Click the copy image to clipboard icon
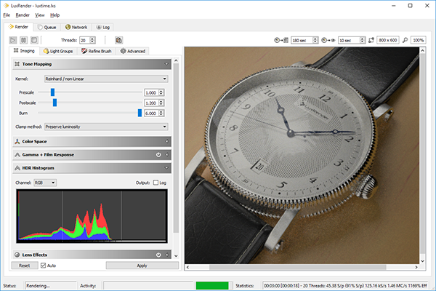The width and height of the screenshot is (436, 291). click(x=118, y=40)
